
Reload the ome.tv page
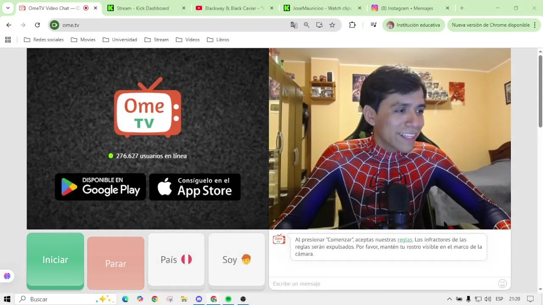(37, 25)
